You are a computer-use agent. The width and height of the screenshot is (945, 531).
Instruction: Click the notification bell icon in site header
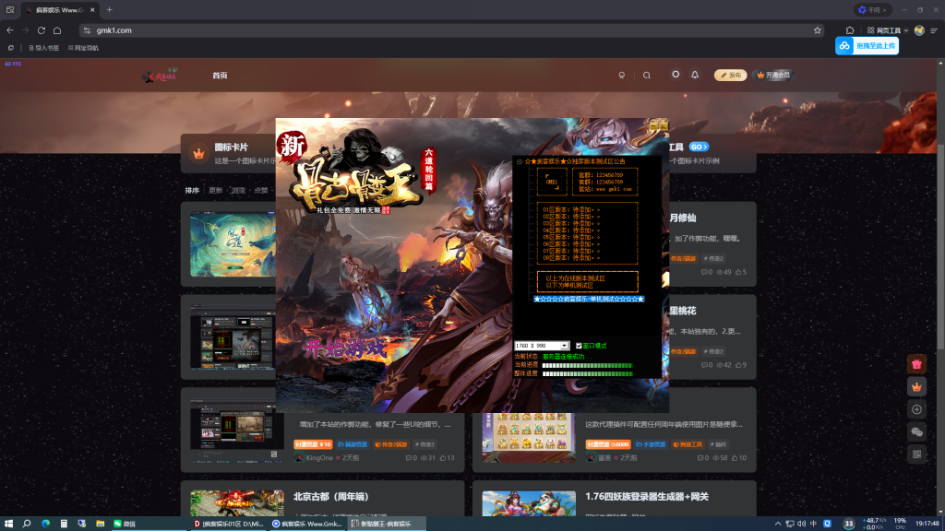pyautogui.click(x=695, y=76)
